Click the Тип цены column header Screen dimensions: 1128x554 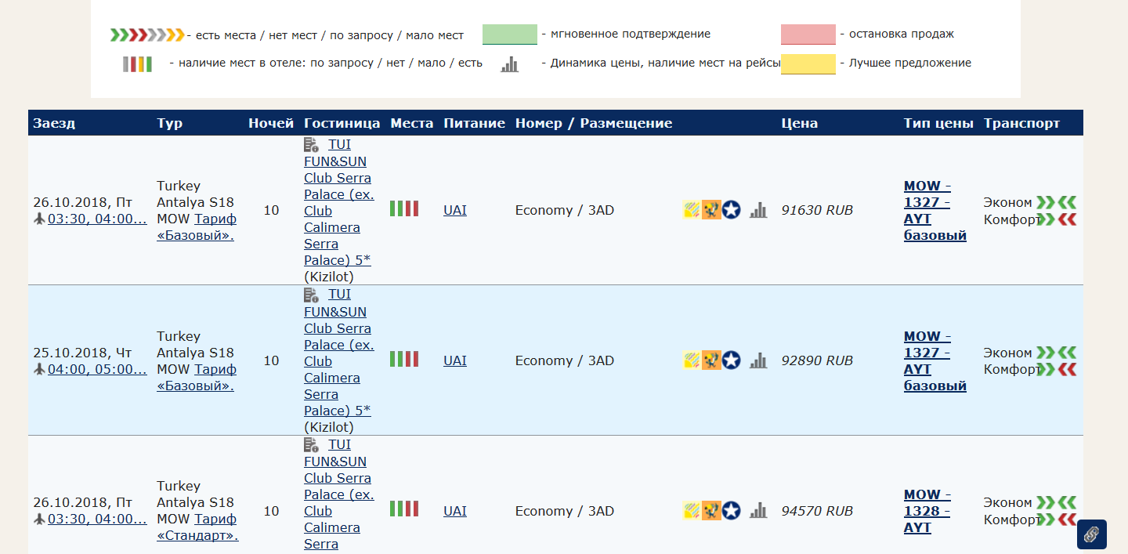(x=938, y=123)
